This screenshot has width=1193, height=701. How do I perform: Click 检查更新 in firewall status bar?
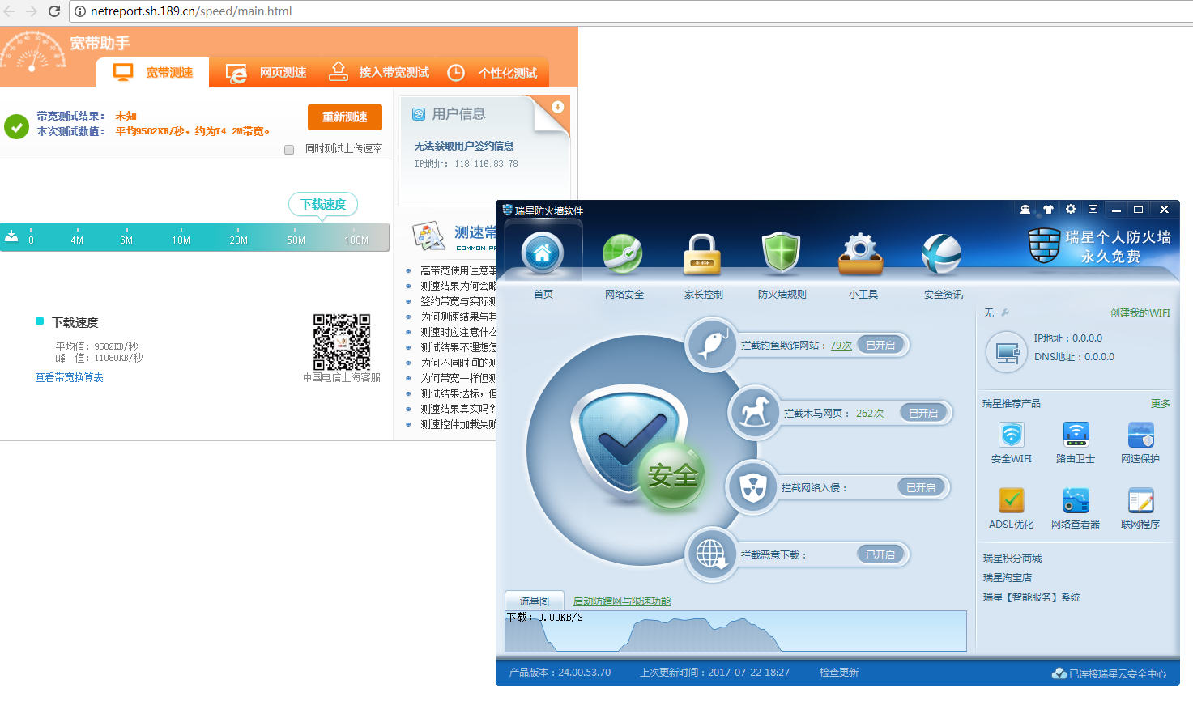(x=839, y=672)
